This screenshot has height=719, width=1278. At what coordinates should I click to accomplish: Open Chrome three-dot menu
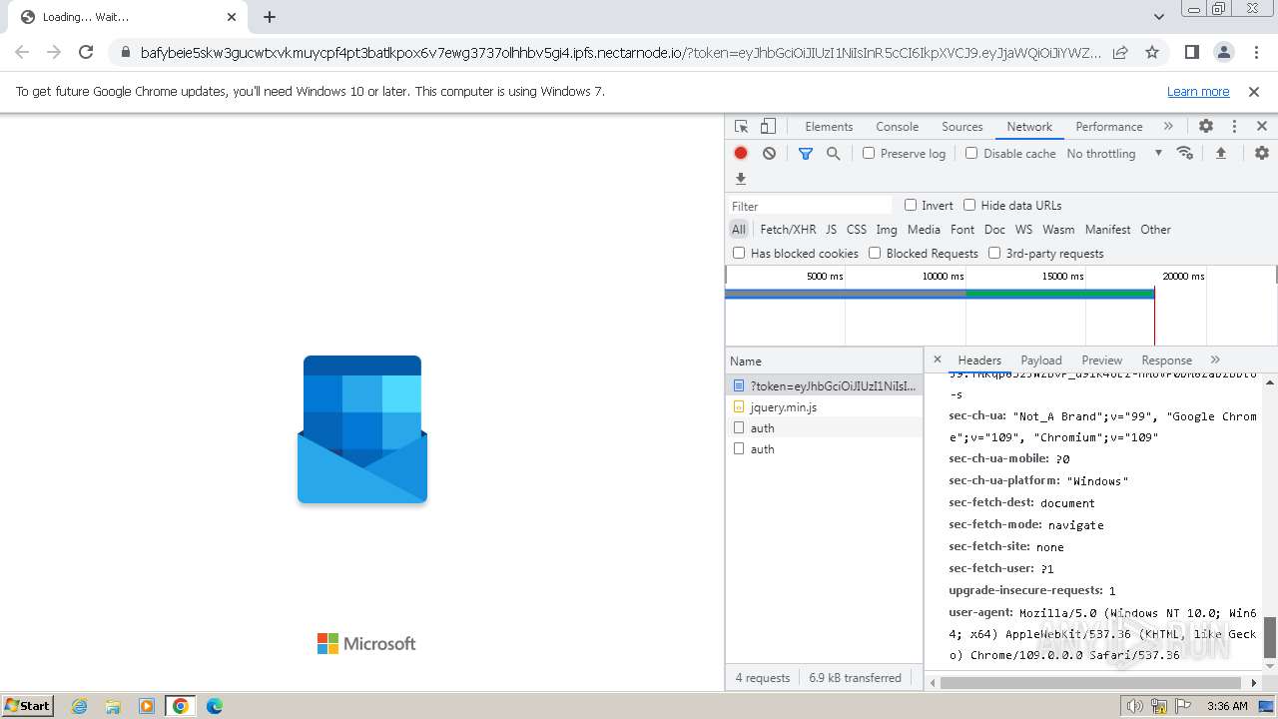click(x=1256, y=52)
